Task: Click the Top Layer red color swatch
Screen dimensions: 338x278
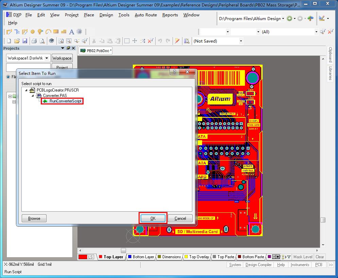Action: click(101, 257)
